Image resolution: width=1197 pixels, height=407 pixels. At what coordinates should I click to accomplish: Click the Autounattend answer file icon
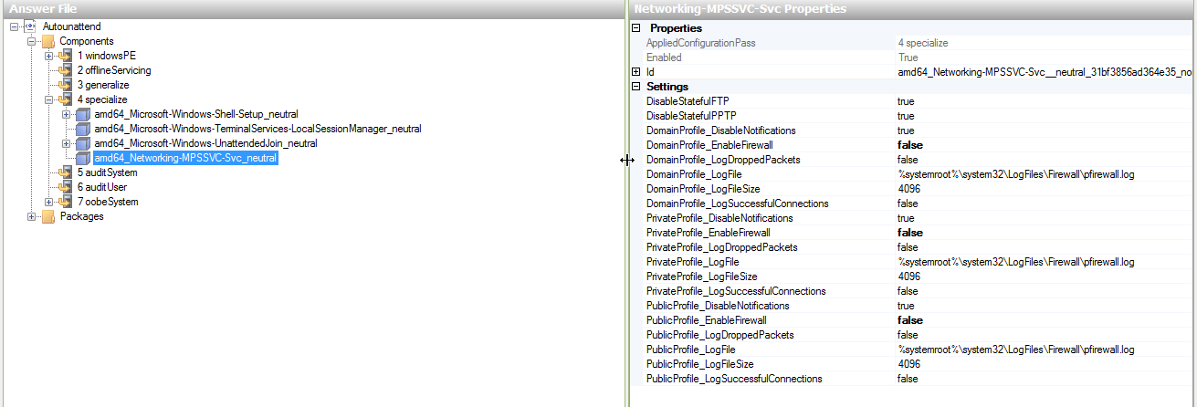[x=30, y=26]
